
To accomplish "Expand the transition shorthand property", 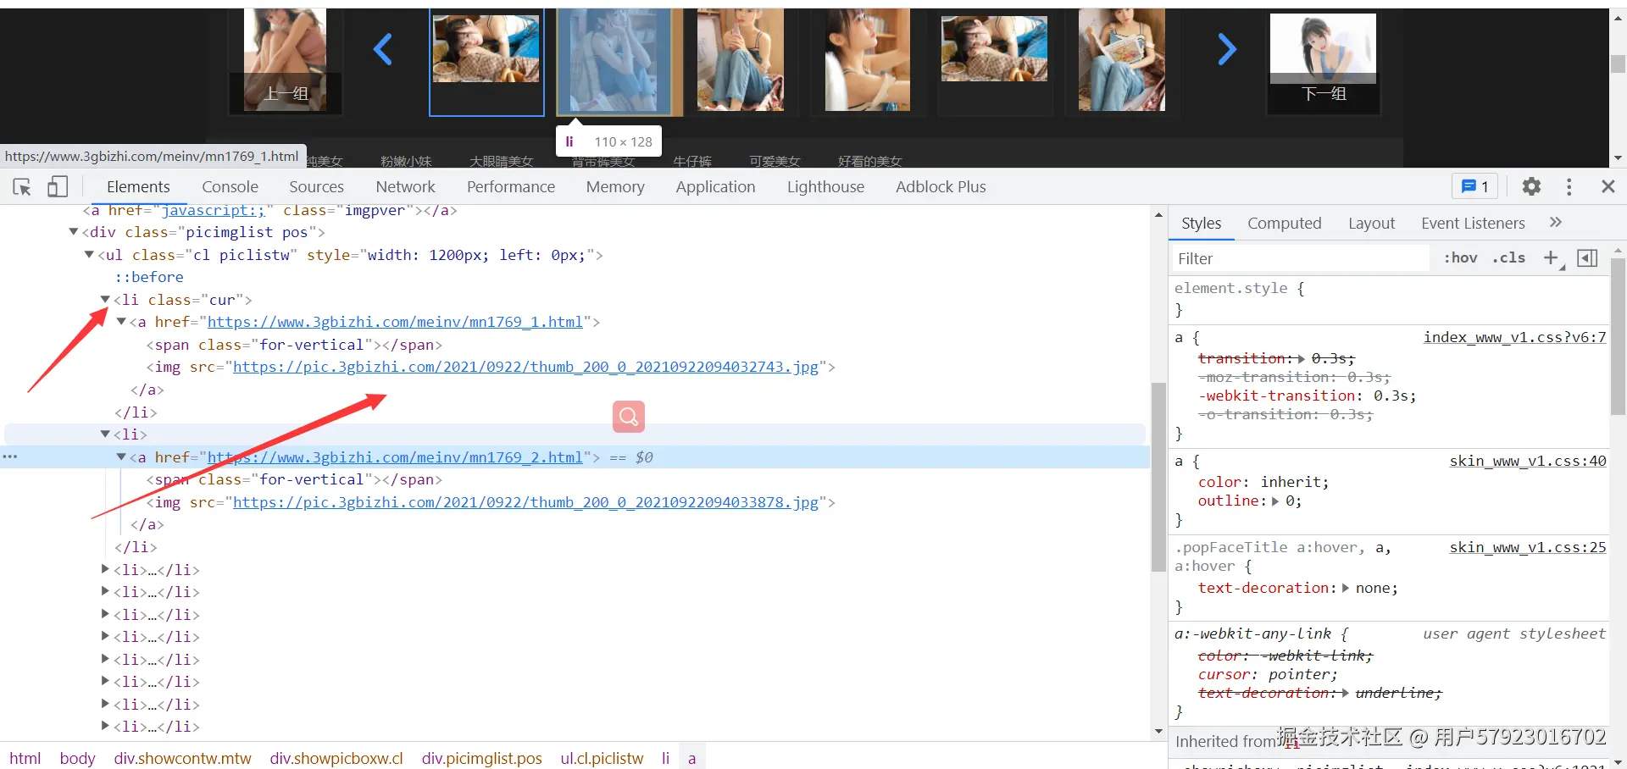I will pos(1301,358).
